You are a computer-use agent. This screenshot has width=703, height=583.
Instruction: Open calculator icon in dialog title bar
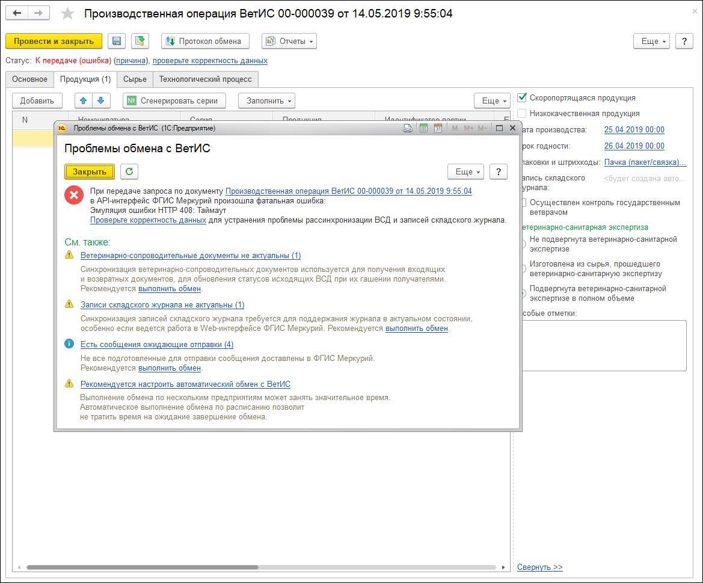(x=423, y=128)
